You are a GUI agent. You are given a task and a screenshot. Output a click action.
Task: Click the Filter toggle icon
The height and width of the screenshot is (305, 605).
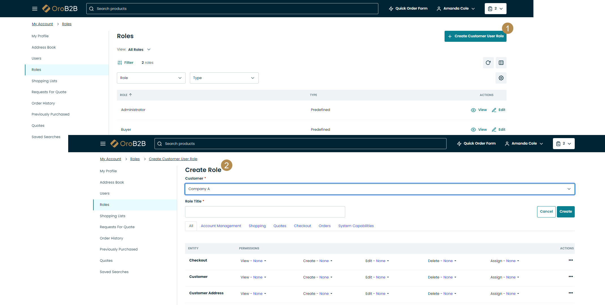pyautogui.click(x=120, y=63)
